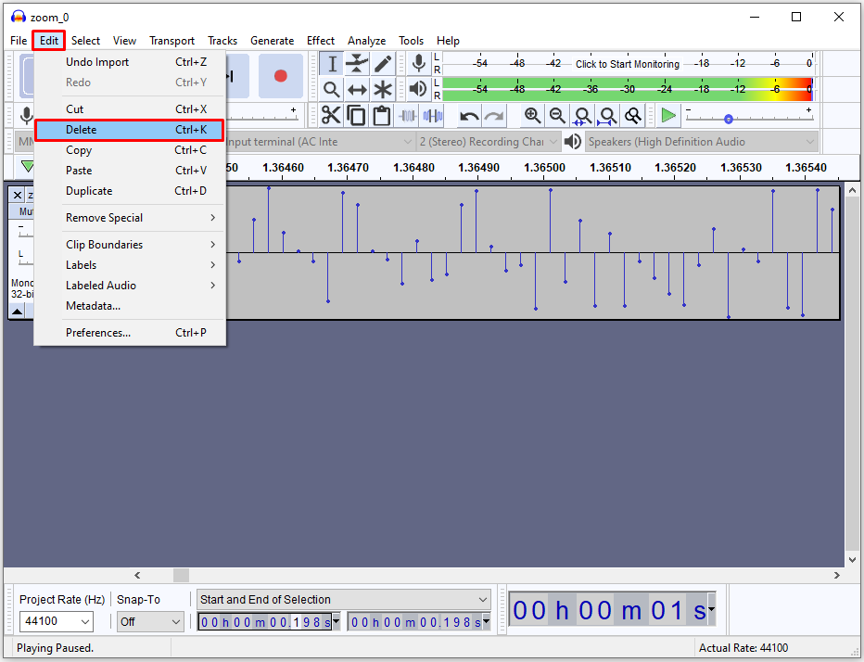The height and width of the screenshot is (662, 864).
Task: Open the Effect menu
Action: click(321, 41)
